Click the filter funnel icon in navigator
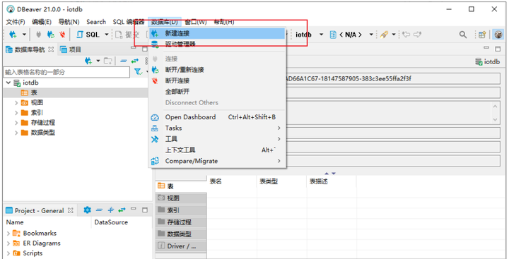Image resolution: width=509 pixels, height=259 pixels. (x=139, y=72)
